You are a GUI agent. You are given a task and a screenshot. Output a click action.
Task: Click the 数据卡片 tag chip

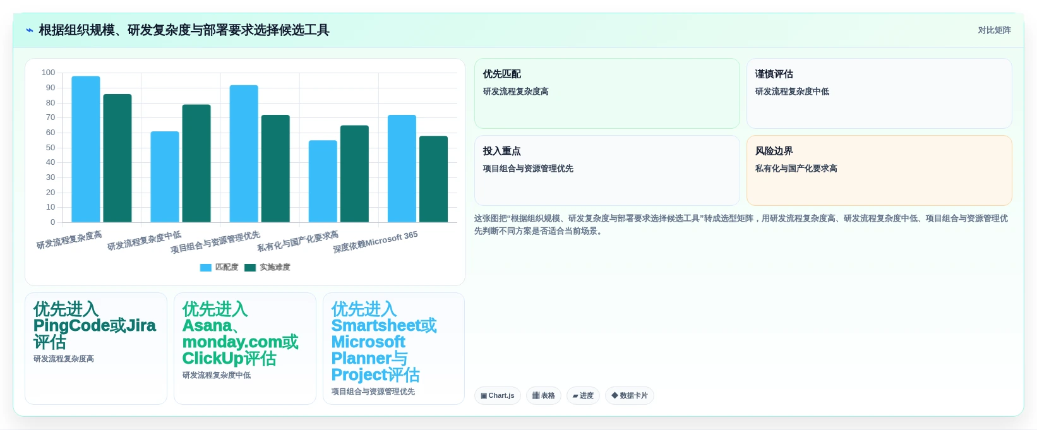[x=630, y=396]
